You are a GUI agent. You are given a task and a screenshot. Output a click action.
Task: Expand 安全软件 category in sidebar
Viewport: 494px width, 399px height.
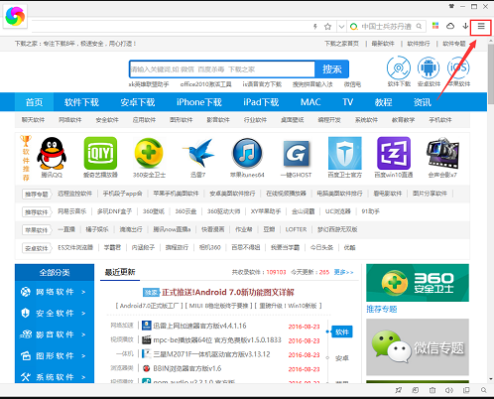(55, 313)
